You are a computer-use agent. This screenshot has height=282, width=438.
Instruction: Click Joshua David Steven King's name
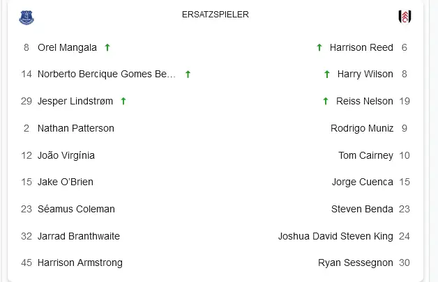[335, 236]
